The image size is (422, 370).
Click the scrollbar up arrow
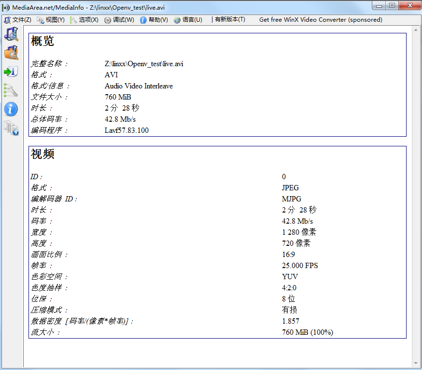click(x=416, y=29)
